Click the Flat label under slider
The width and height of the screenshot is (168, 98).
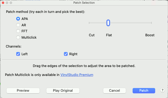109,35
